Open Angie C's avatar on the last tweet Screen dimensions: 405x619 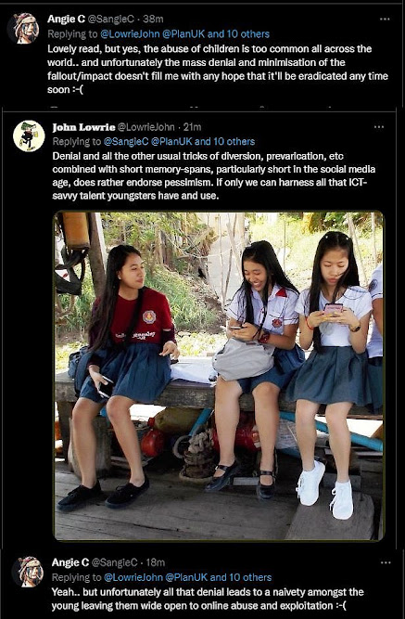[28, 572]
